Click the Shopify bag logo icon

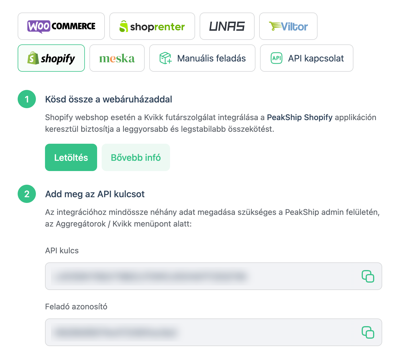[33, 58]
